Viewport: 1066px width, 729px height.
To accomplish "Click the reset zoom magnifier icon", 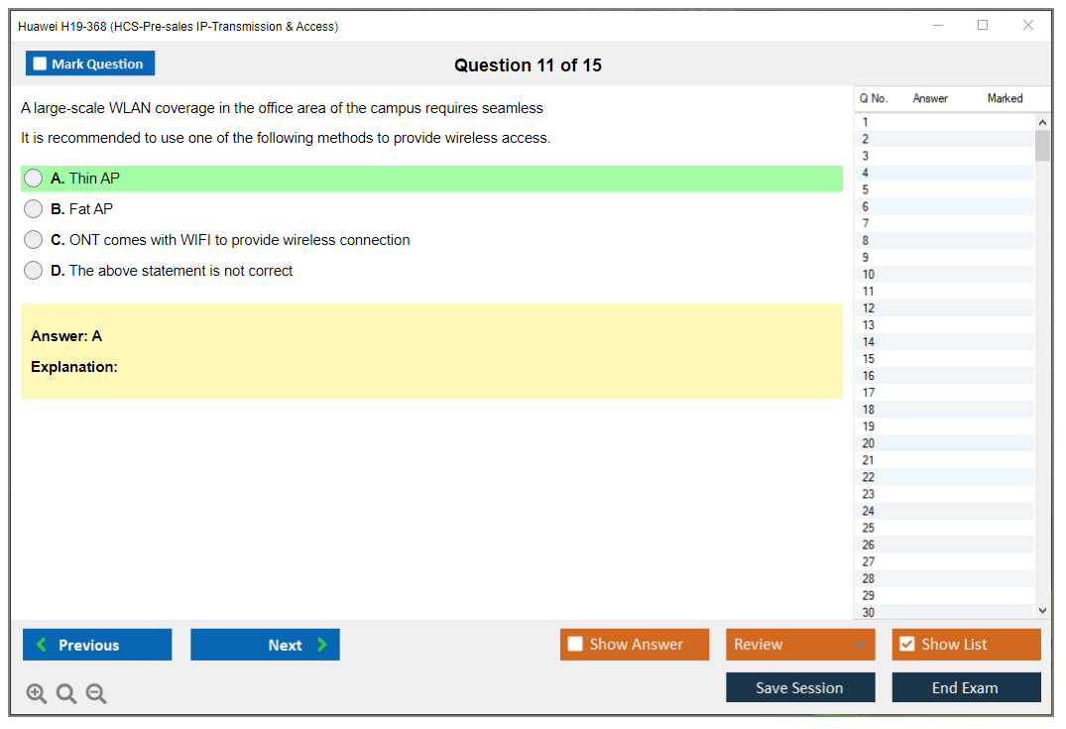I will (x=66, y=694).
